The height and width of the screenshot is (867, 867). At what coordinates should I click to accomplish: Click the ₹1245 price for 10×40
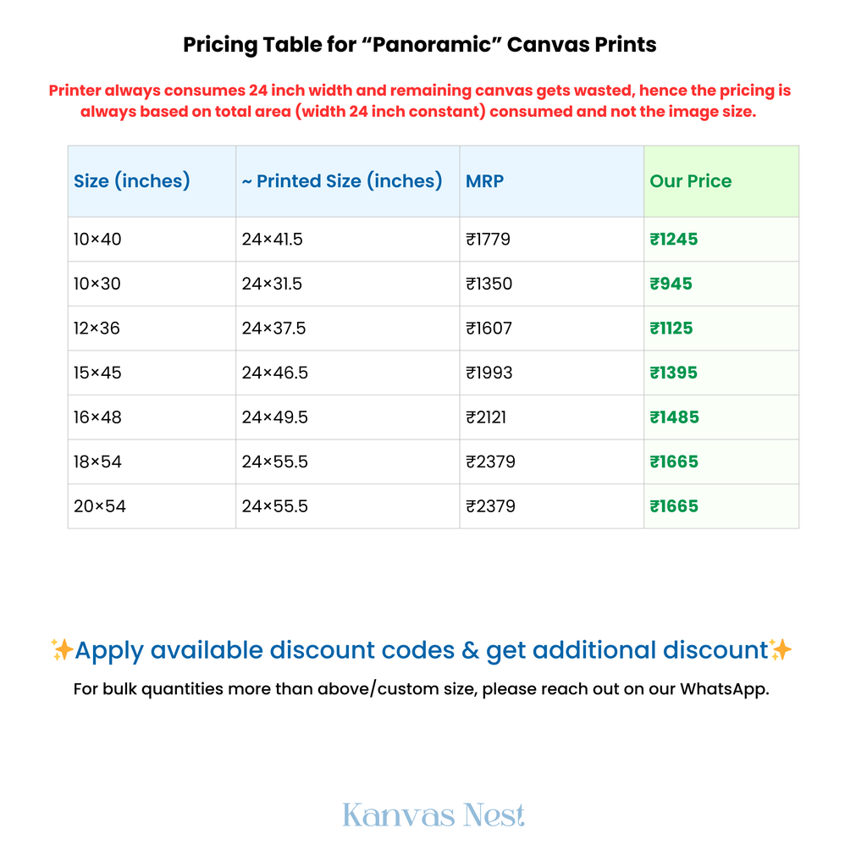tap(674, 240)
